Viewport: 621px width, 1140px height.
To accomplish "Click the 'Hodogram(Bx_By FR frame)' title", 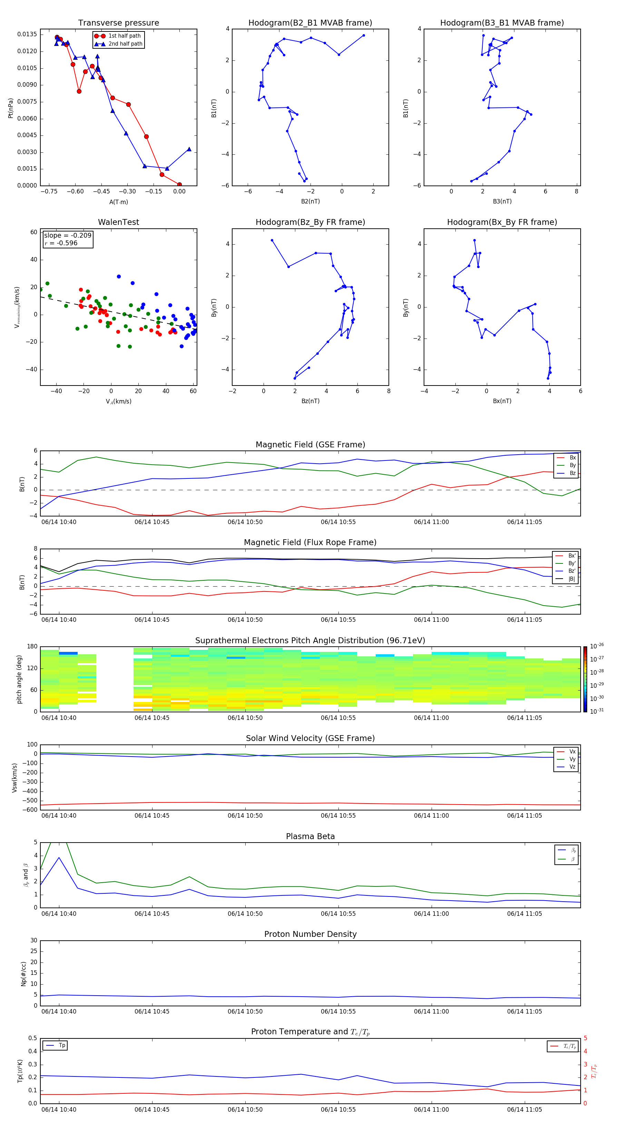I will [x=502, y=222].
